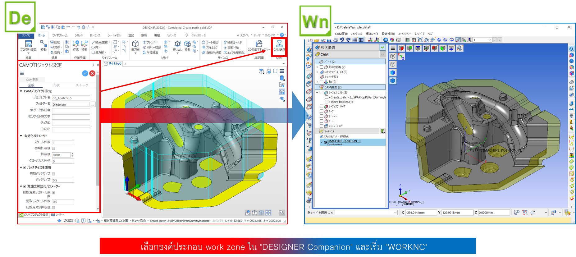The image size is (576, 257).
Task: Click the Undo arrow in DESIGNER toolbar
Action: [x=68, y=27]
